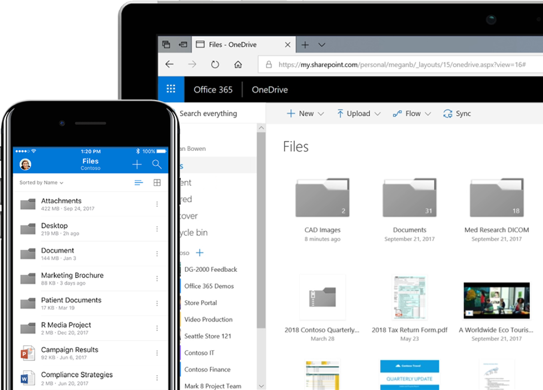Open Mark 8 Project Team in sidebar
This screenshot has height=390, width=543.
coord(213,386)
